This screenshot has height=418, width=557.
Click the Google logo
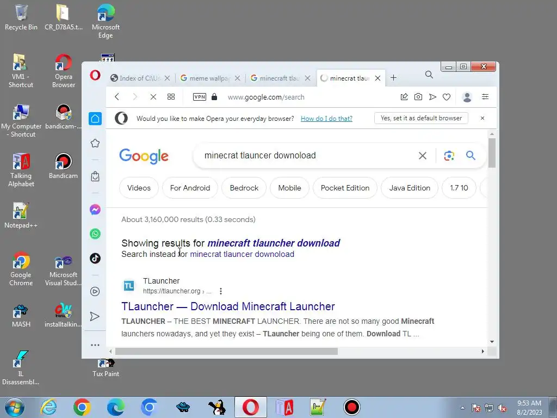pos(144,156)
